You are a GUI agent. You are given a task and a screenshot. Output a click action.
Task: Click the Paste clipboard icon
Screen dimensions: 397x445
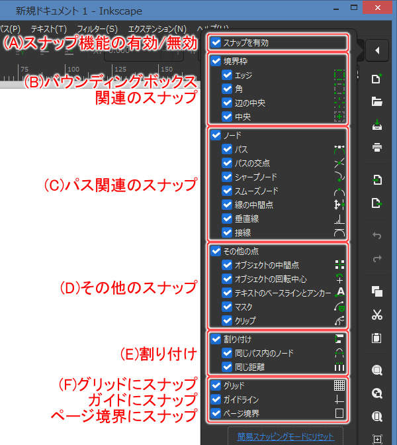(377, 338)
